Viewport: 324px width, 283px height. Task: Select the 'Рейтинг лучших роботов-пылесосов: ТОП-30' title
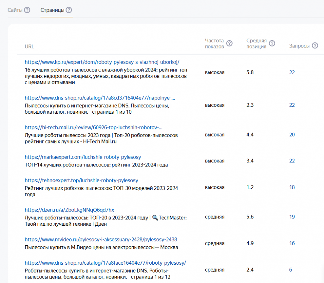point(101,191)
